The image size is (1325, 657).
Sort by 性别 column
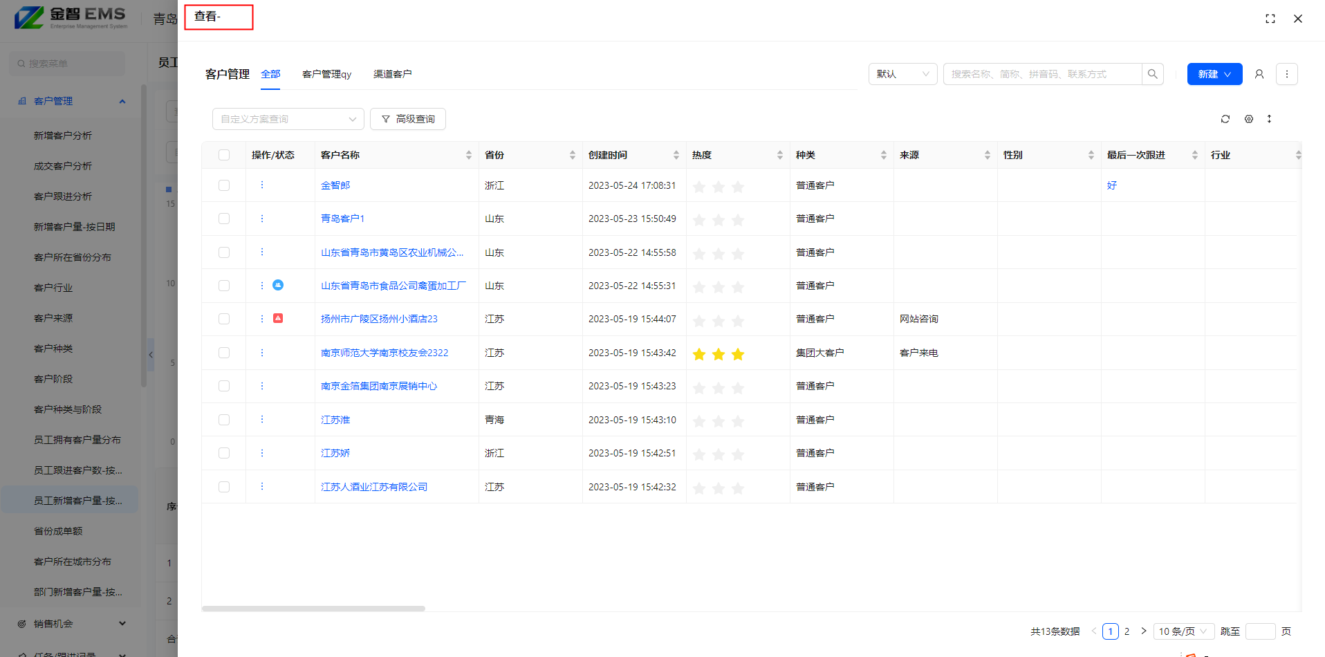point(1091,155)
